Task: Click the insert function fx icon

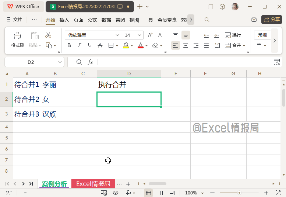Action: coord(90,62)
